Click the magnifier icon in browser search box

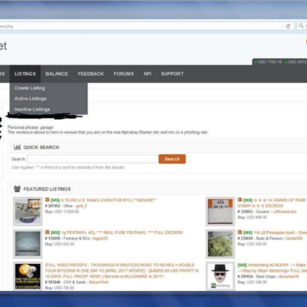(x=301, y=26)
